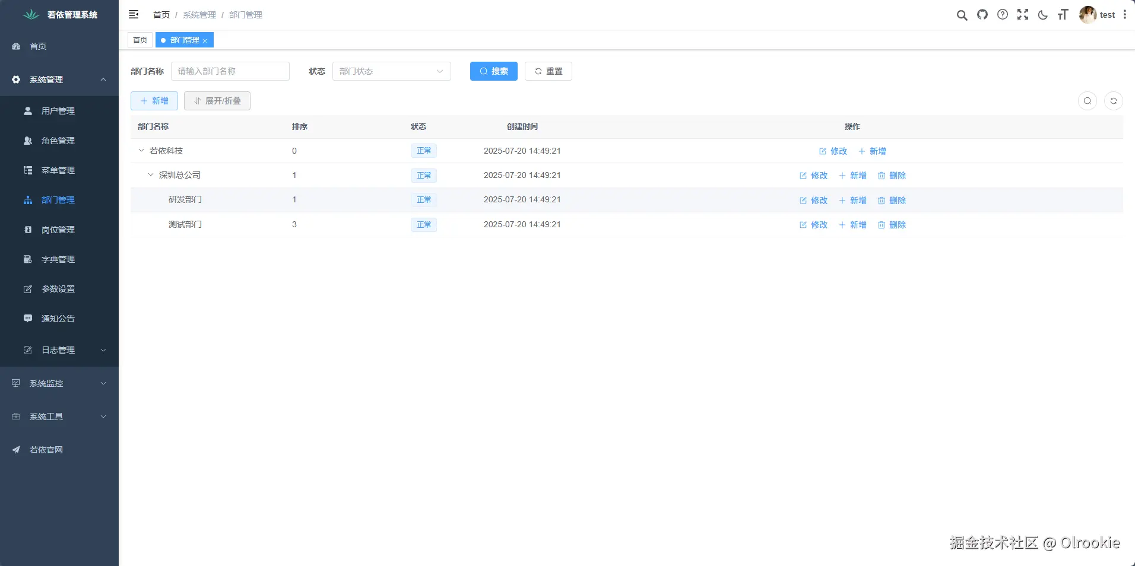Open the test user avatar menu

click(x=1097, y=15)
